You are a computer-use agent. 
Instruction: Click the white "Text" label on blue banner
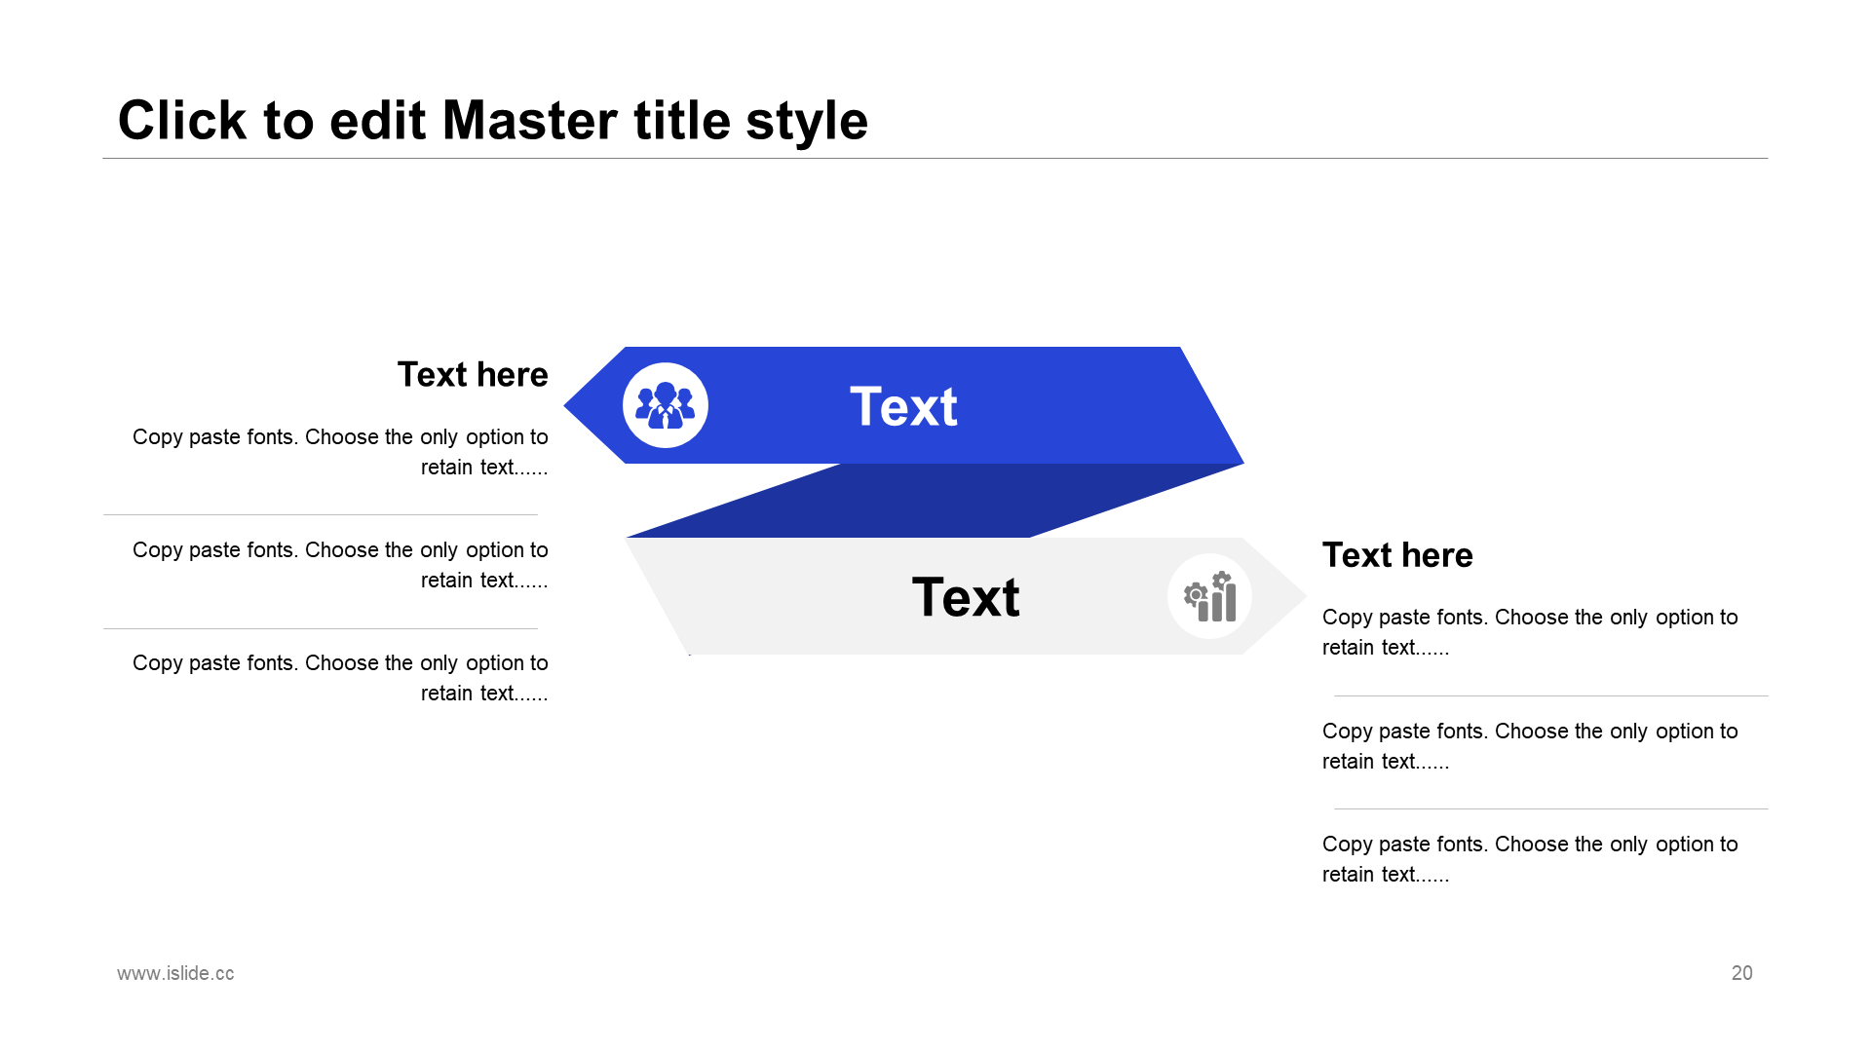[x=903, y=406]
